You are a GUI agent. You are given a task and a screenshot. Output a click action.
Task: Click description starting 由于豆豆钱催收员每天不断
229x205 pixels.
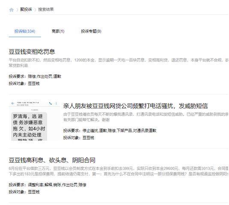(x=146, y=117)
